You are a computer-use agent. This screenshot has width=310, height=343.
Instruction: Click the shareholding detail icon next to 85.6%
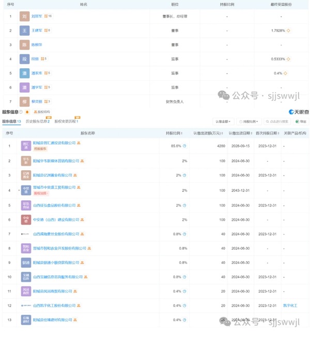point(184,146)
